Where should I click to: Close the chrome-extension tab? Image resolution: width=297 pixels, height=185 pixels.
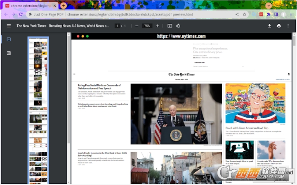coord(54,6)
